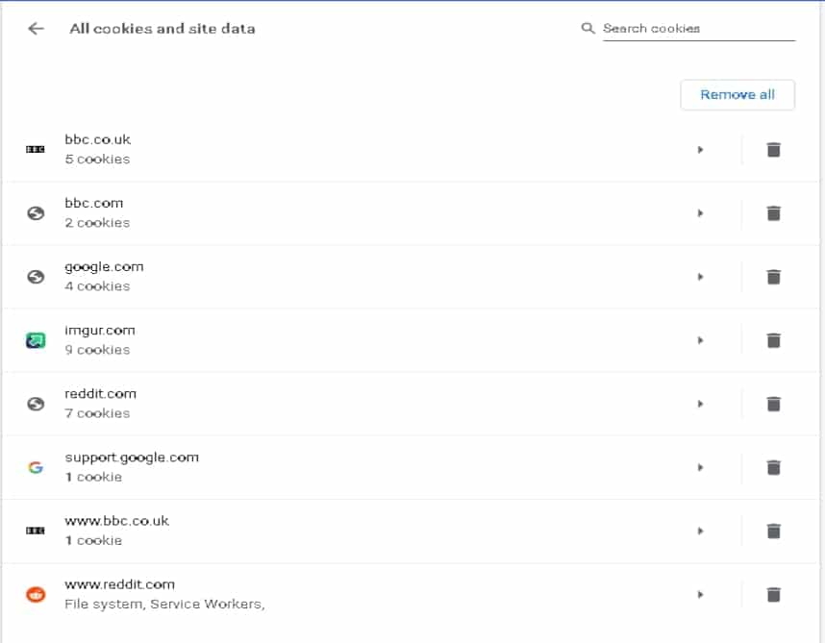Click 'File system, Service Workers,' text
This screenshot has height=643, width=825.
[164, 605]
